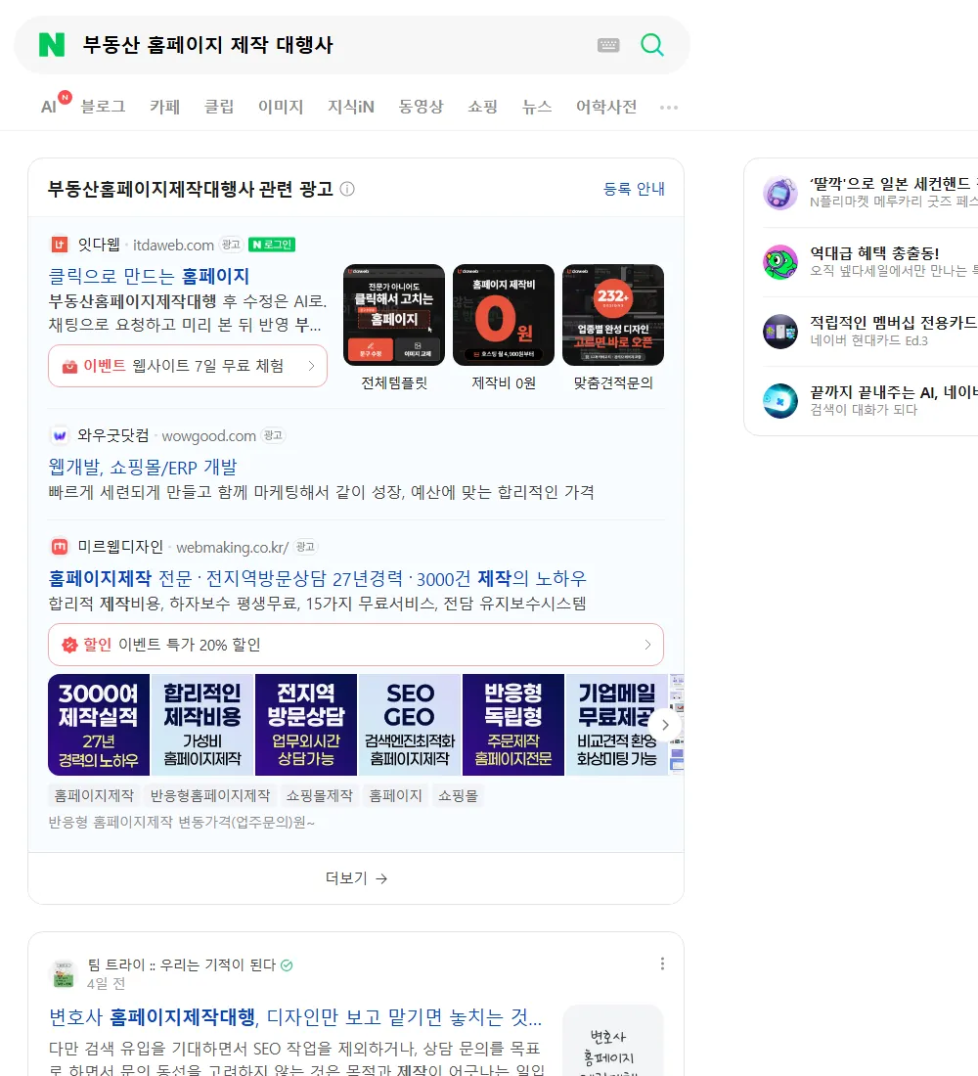This screenshot has width=978, height=1076.
Task: Open 이벤트 웹사이트 7일 무료 체험 banner
Action: 188,366
